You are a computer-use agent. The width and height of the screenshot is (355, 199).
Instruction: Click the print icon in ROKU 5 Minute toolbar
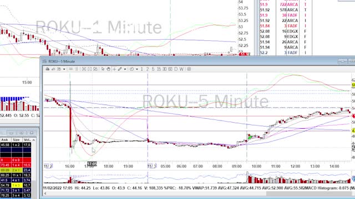[x=48, y=69]
